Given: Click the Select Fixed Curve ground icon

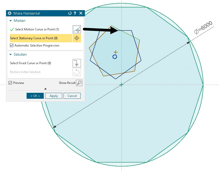Looking at the screenshot, I should tap(77, 63).
